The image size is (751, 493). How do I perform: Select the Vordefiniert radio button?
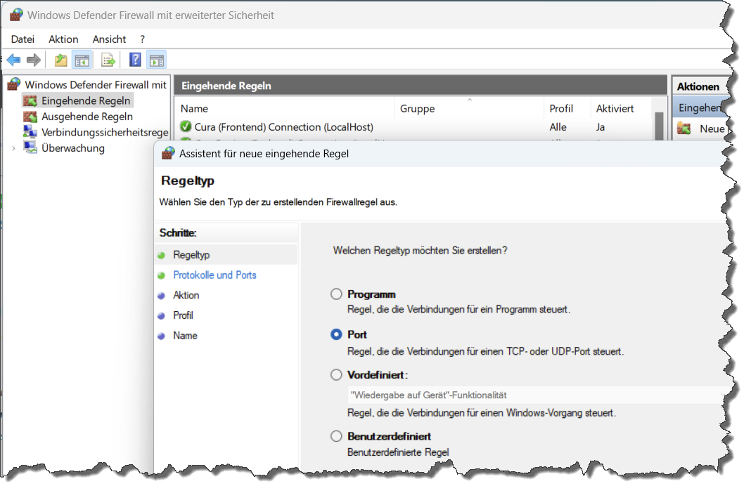coord(336,374)
